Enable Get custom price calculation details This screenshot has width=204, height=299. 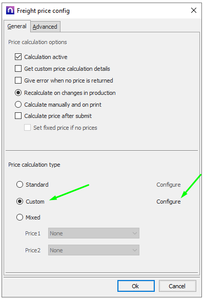pos(18,68)
